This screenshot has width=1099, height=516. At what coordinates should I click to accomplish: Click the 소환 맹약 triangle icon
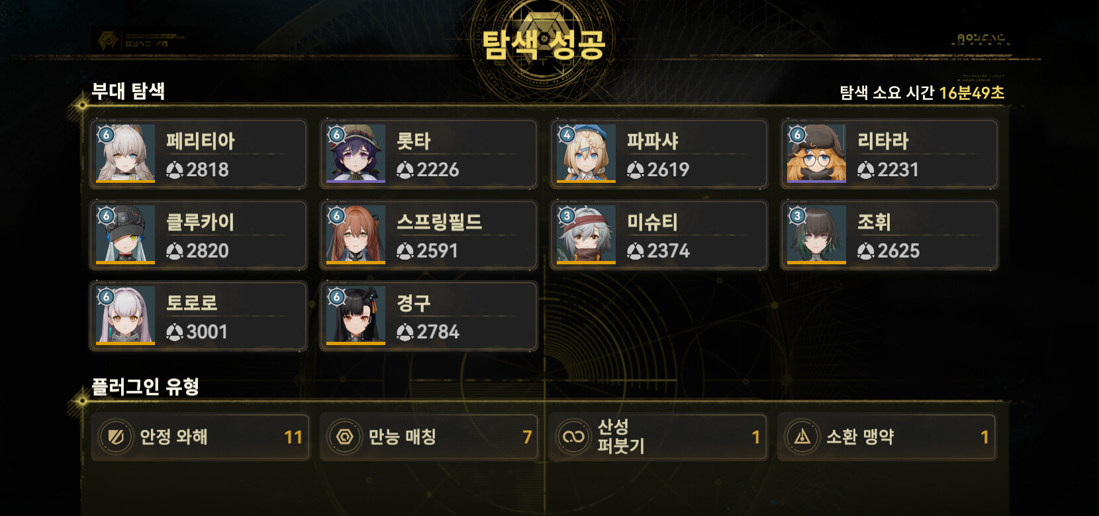pyautogui.click(x=802, y=437)
